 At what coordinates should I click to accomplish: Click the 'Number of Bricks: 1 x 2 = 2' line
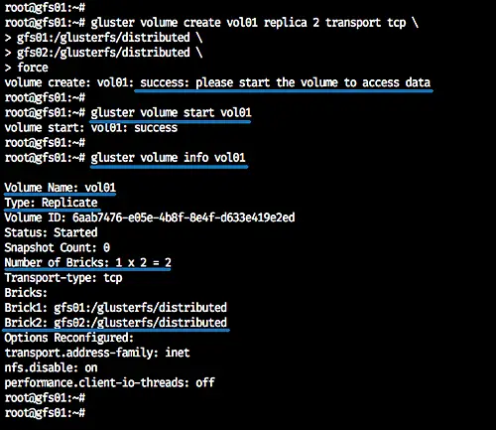[88, 263]
